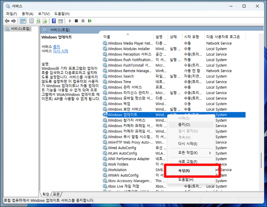Image resolution: width=267 pixels, height=207 pixels.
Task: Select the Windows Perception 서비스 row
Action: [174, 54]
